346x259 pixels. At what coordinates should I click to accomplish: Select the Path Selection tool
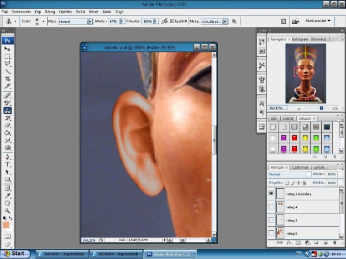pyautogui.click(x=7, y=172)
